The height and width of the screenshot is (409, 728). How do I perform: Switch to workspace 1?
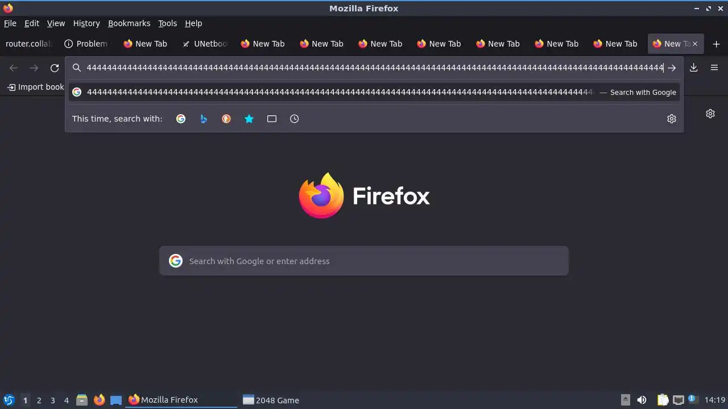25,400
